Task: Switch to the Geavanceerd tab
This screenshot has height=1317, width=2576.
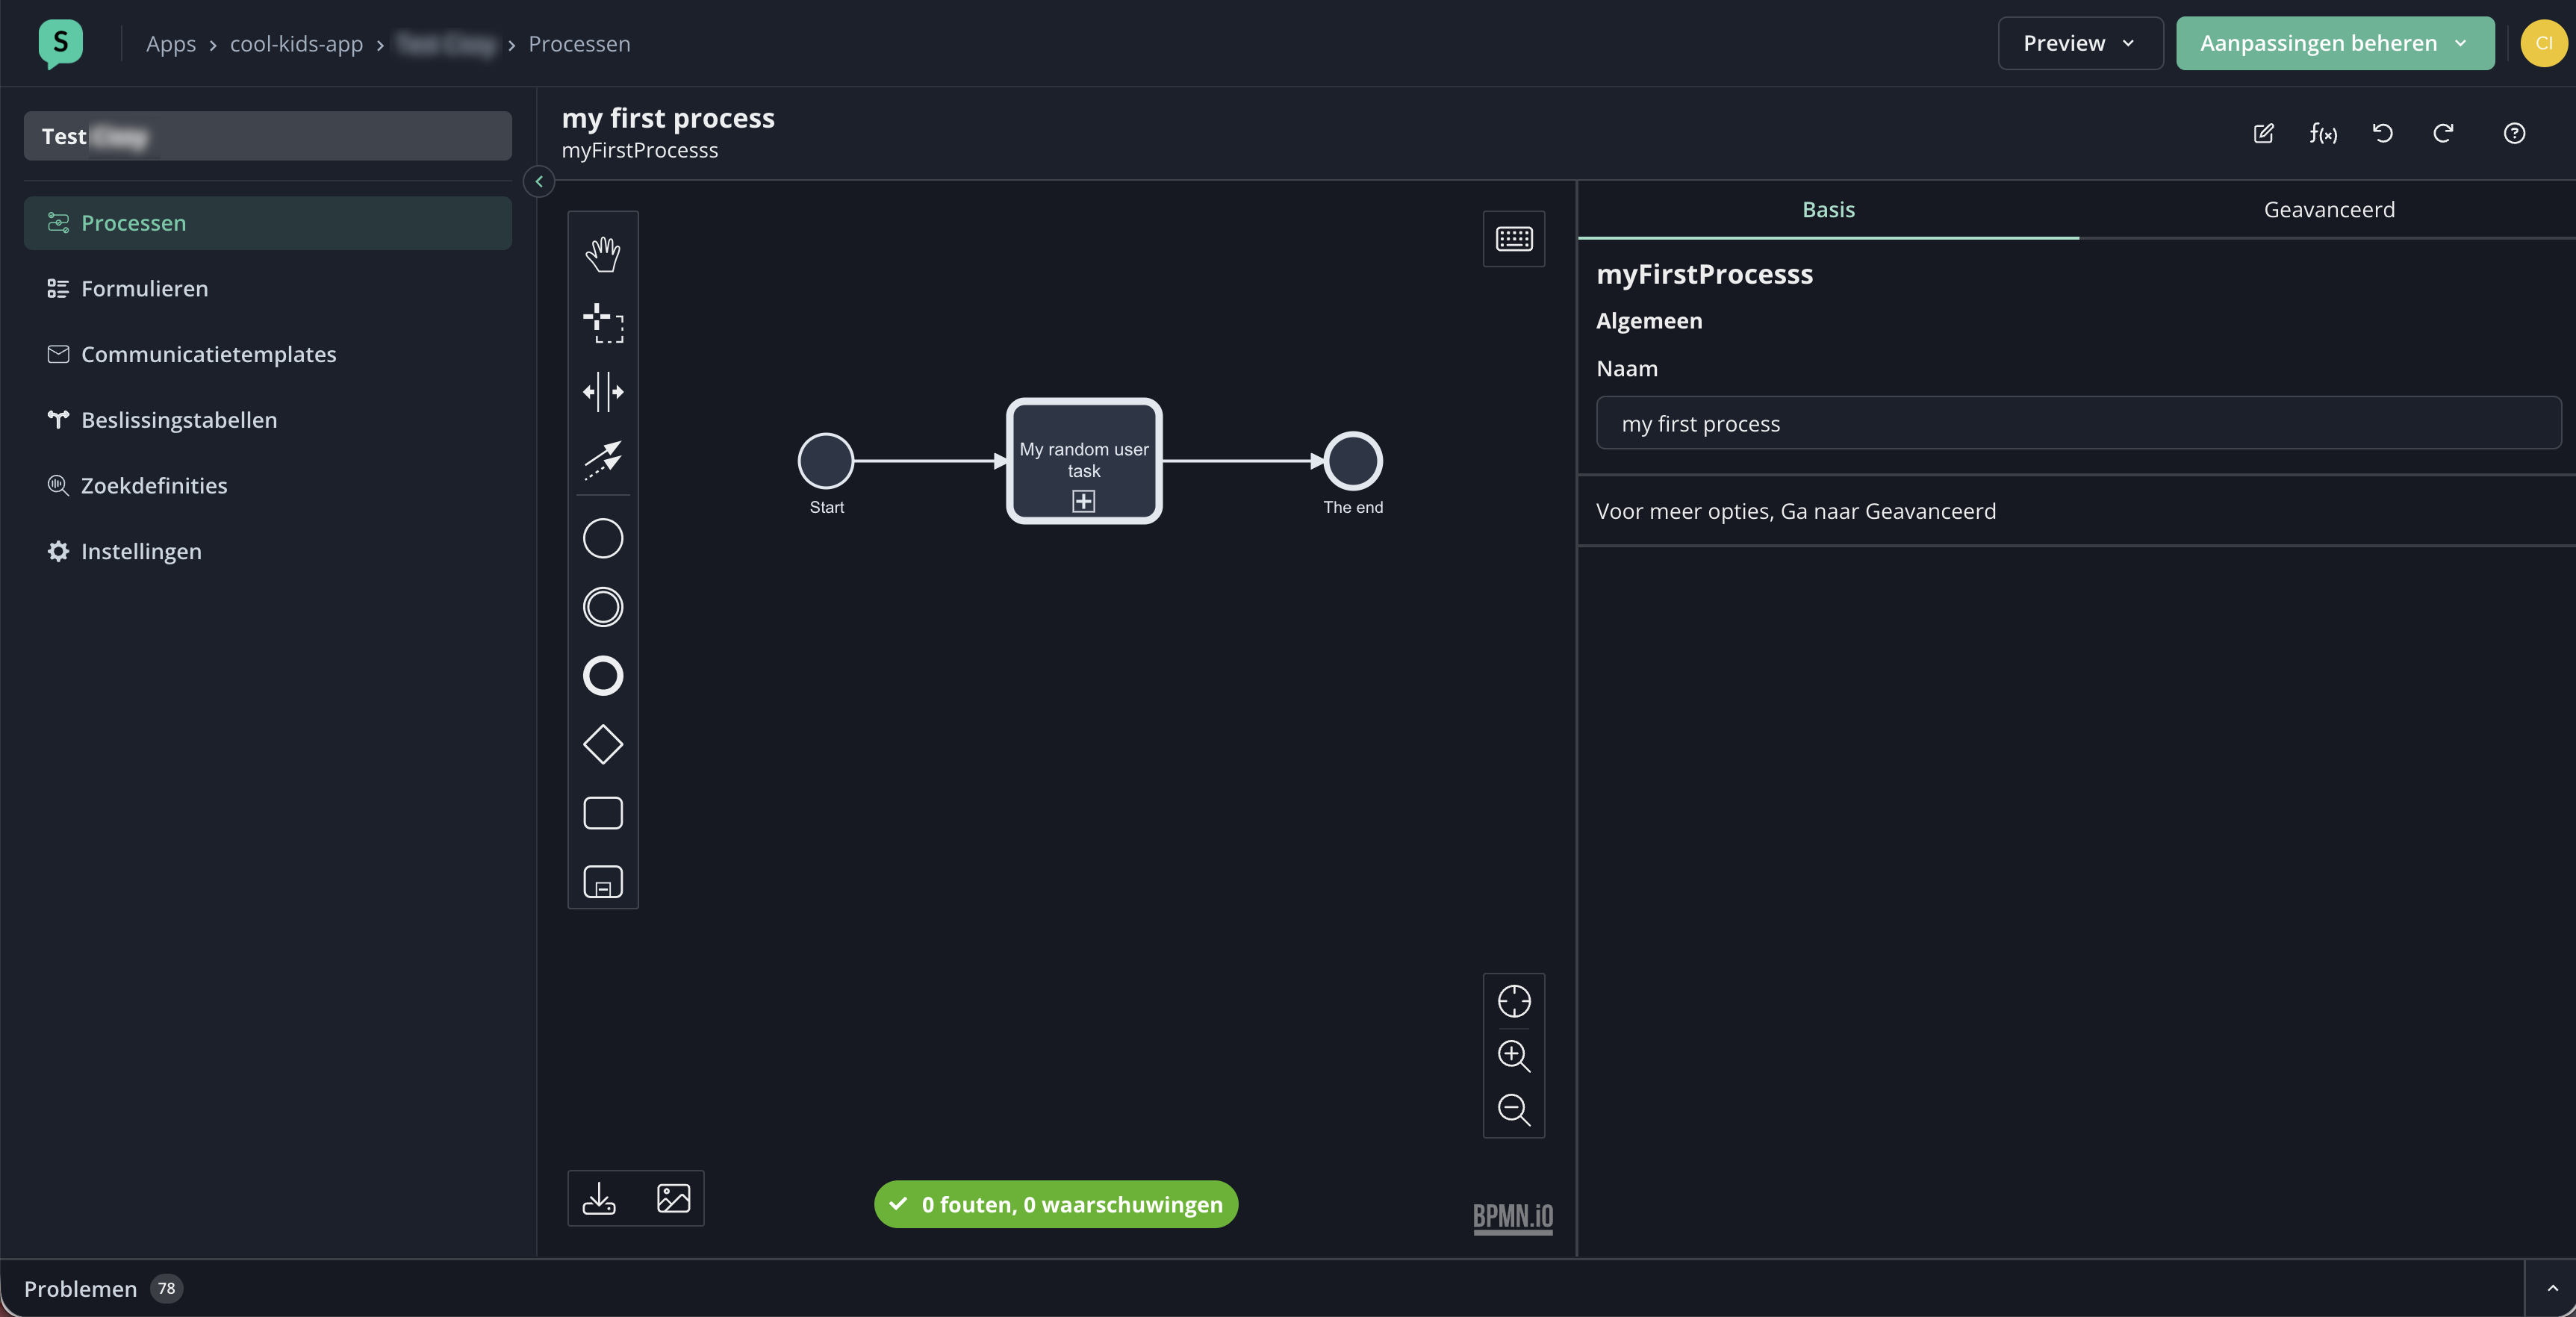Action: (x=2329, y=210)
